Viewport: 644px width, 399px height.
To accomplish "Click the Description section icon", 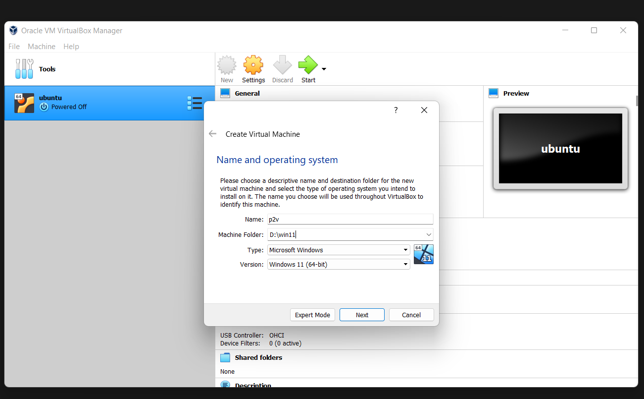I will point(225,385).
